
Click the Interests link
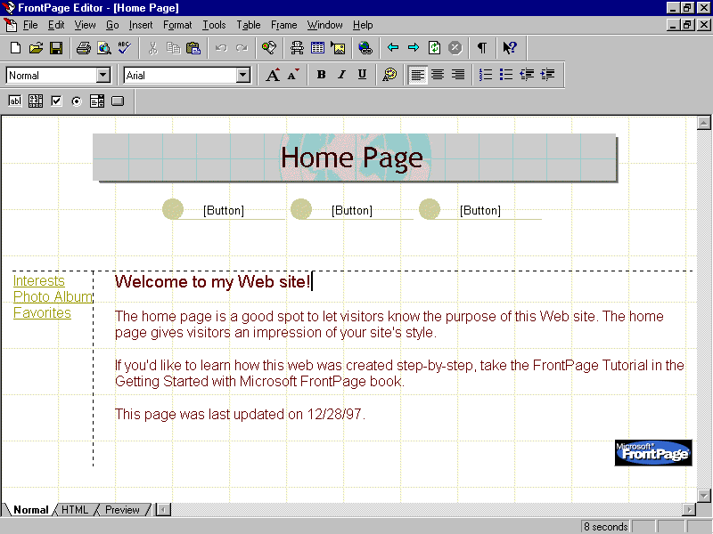point(38,281)
